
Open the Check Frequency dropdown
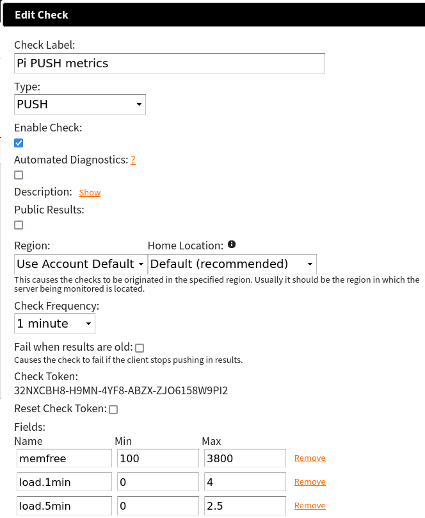(x=54, y=324)
